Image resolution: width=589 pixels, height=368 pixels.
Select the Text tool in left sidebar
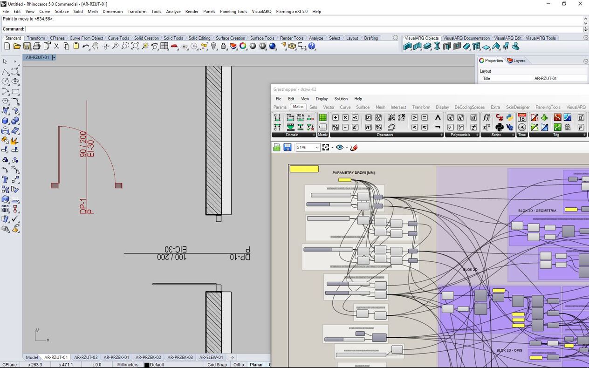tap(5, 179)
